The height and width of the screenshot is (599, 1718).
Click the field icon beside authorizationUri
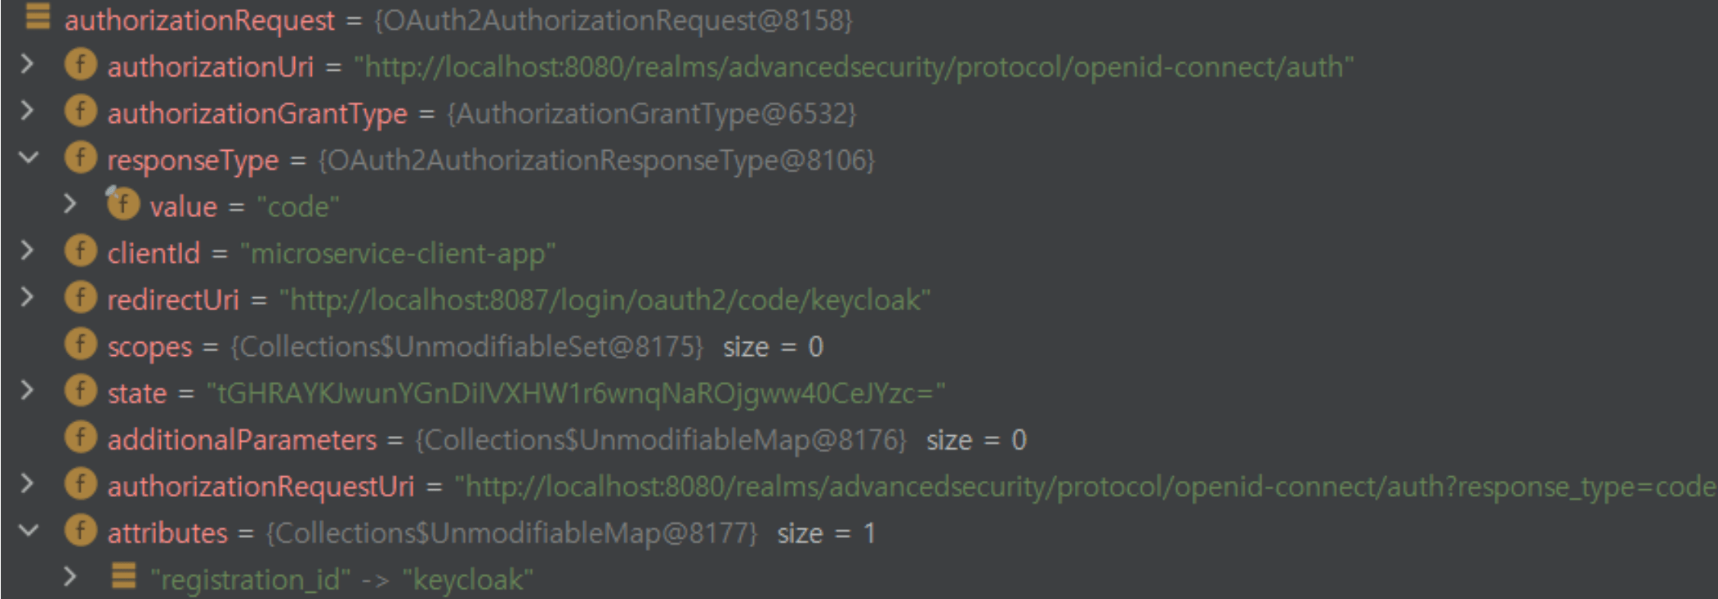pos(81,65)
